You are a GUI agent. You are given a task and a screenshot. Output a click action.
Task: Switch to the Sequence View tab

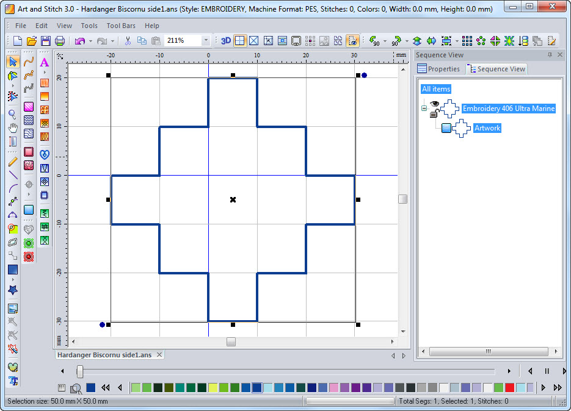coord(497,69)
